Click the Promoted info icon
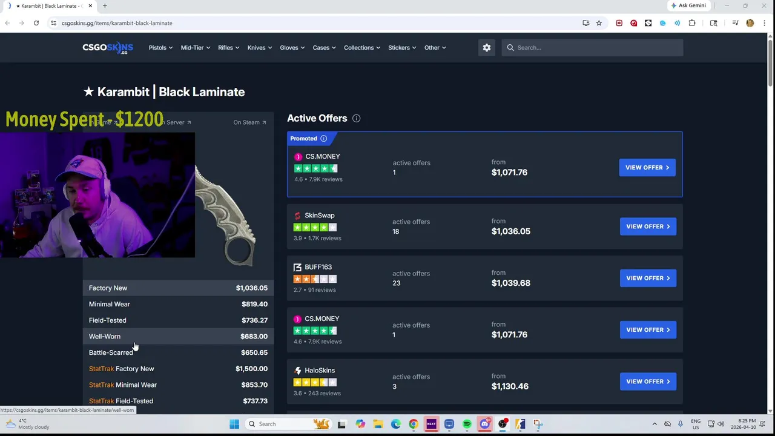Image resolution: width=775 pixels, height=436 pixels. tap(323, 139)
